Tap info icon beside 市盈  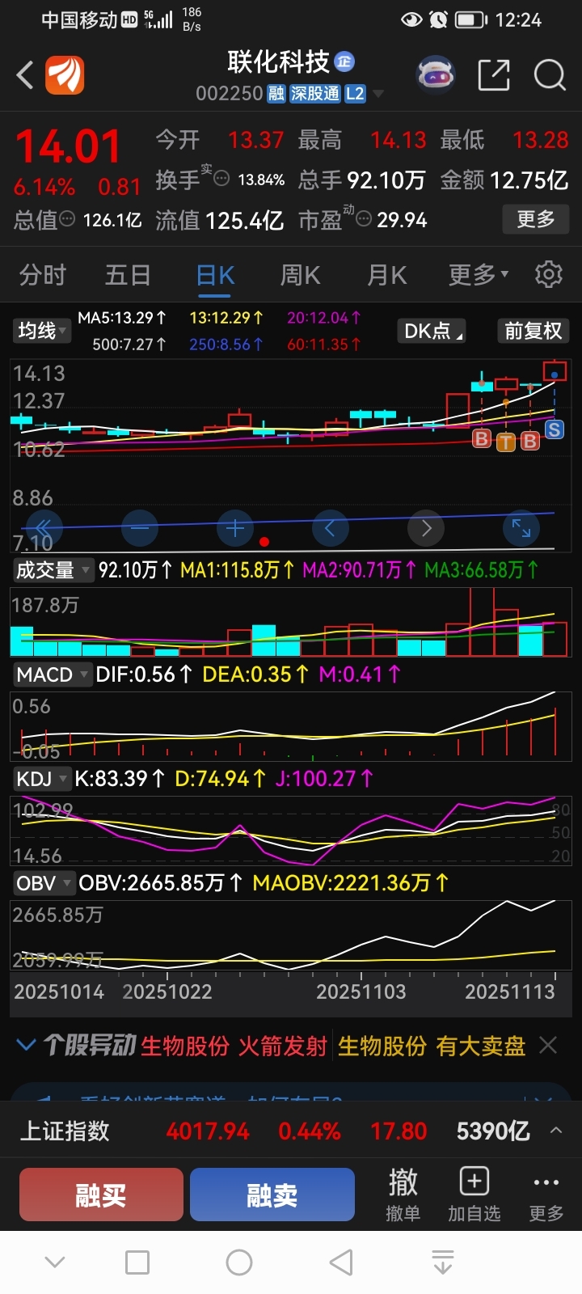[364, 219]
